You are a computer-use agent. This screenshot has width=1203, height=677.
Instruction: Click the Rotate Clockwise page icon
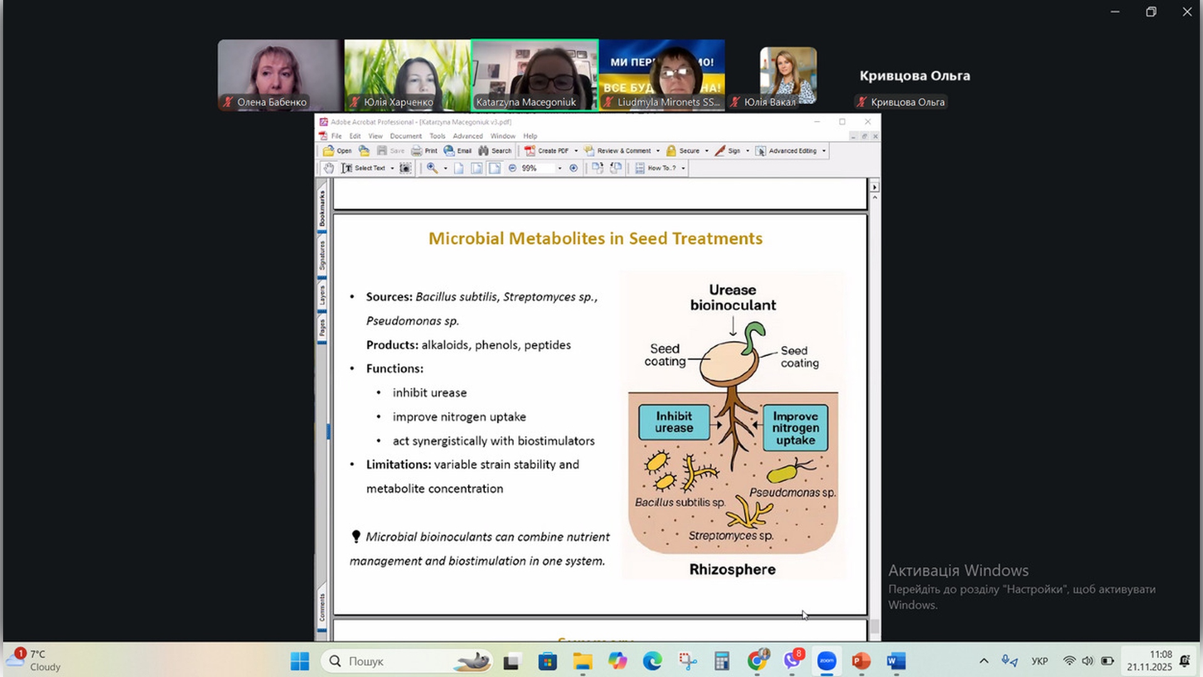click(597, 168)
